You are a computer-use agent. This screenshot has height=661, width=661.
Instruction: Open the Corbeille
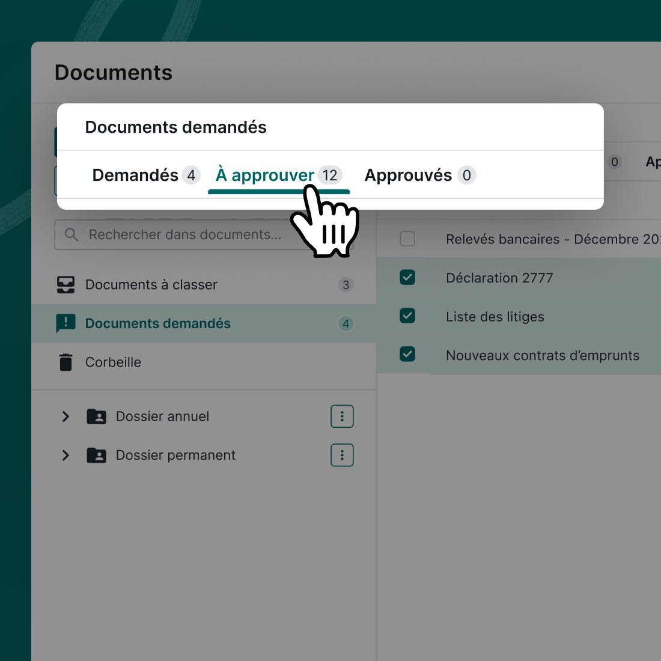204,362
